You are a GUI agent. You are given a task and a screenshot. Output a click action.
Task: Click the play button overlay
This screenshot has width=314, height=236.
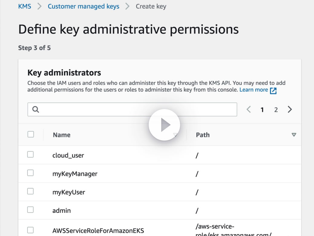[164, 125]
